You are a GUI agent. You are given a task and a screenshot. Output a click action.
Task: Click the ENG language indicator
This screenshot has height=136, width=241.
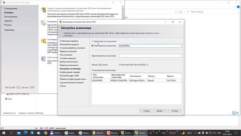[219, 133]
